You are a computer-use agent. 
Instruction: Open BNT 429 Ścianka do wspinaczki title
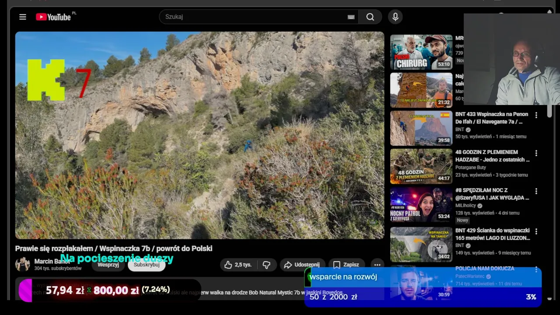point(493,234)
